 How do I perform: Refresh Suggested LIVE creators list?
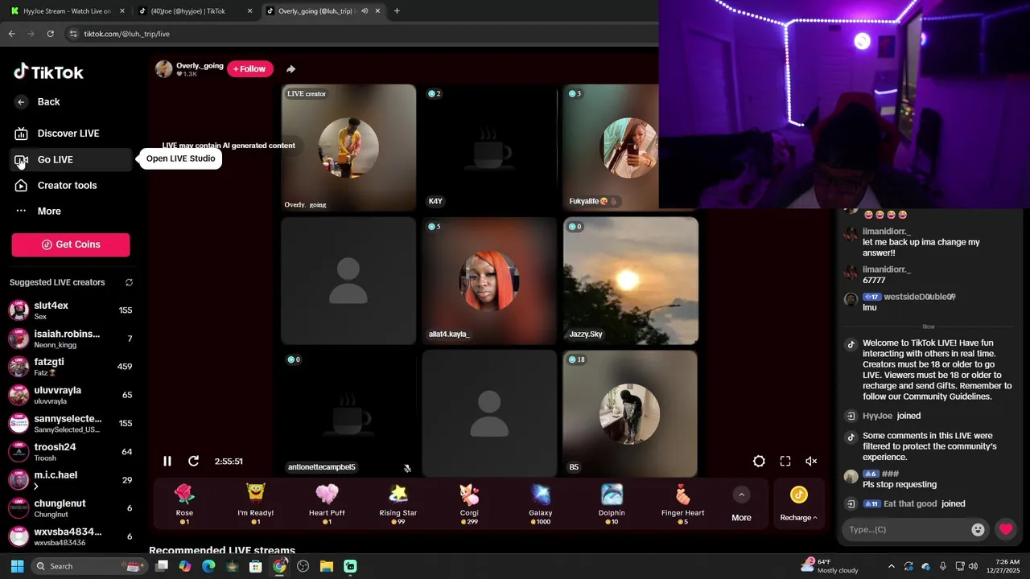129,282
